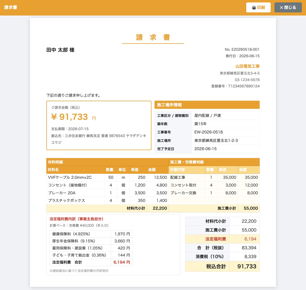Click the 材料明細 table header
Image resolution: width=306 pixels, height=290 pixels.
pyautogui.click(x=108, y=162)
